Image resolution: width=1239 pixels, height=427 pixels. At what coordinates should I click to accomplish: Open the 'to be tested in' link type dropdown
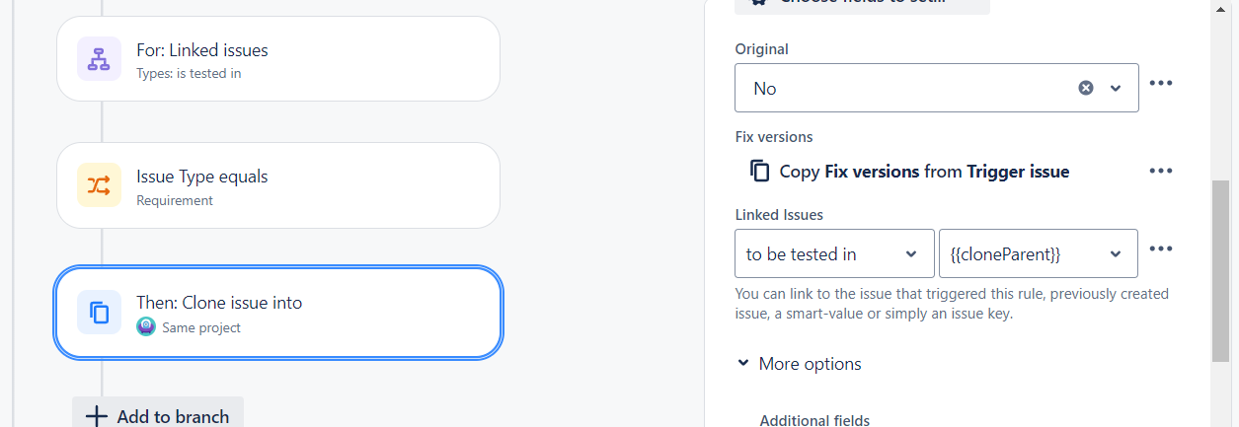835,253
